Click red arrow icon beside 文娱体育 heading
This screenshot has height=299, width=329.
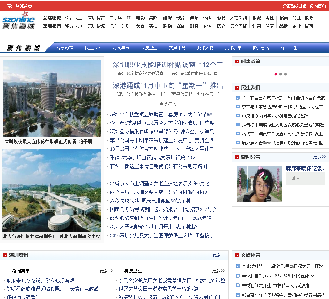point(237,255)
